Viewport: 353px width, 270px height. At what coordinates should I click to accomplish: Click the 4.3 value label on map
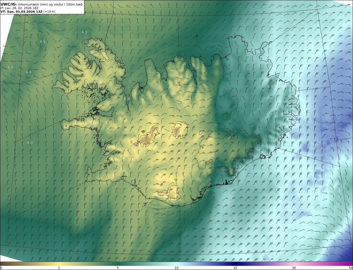tap(126, 99)
